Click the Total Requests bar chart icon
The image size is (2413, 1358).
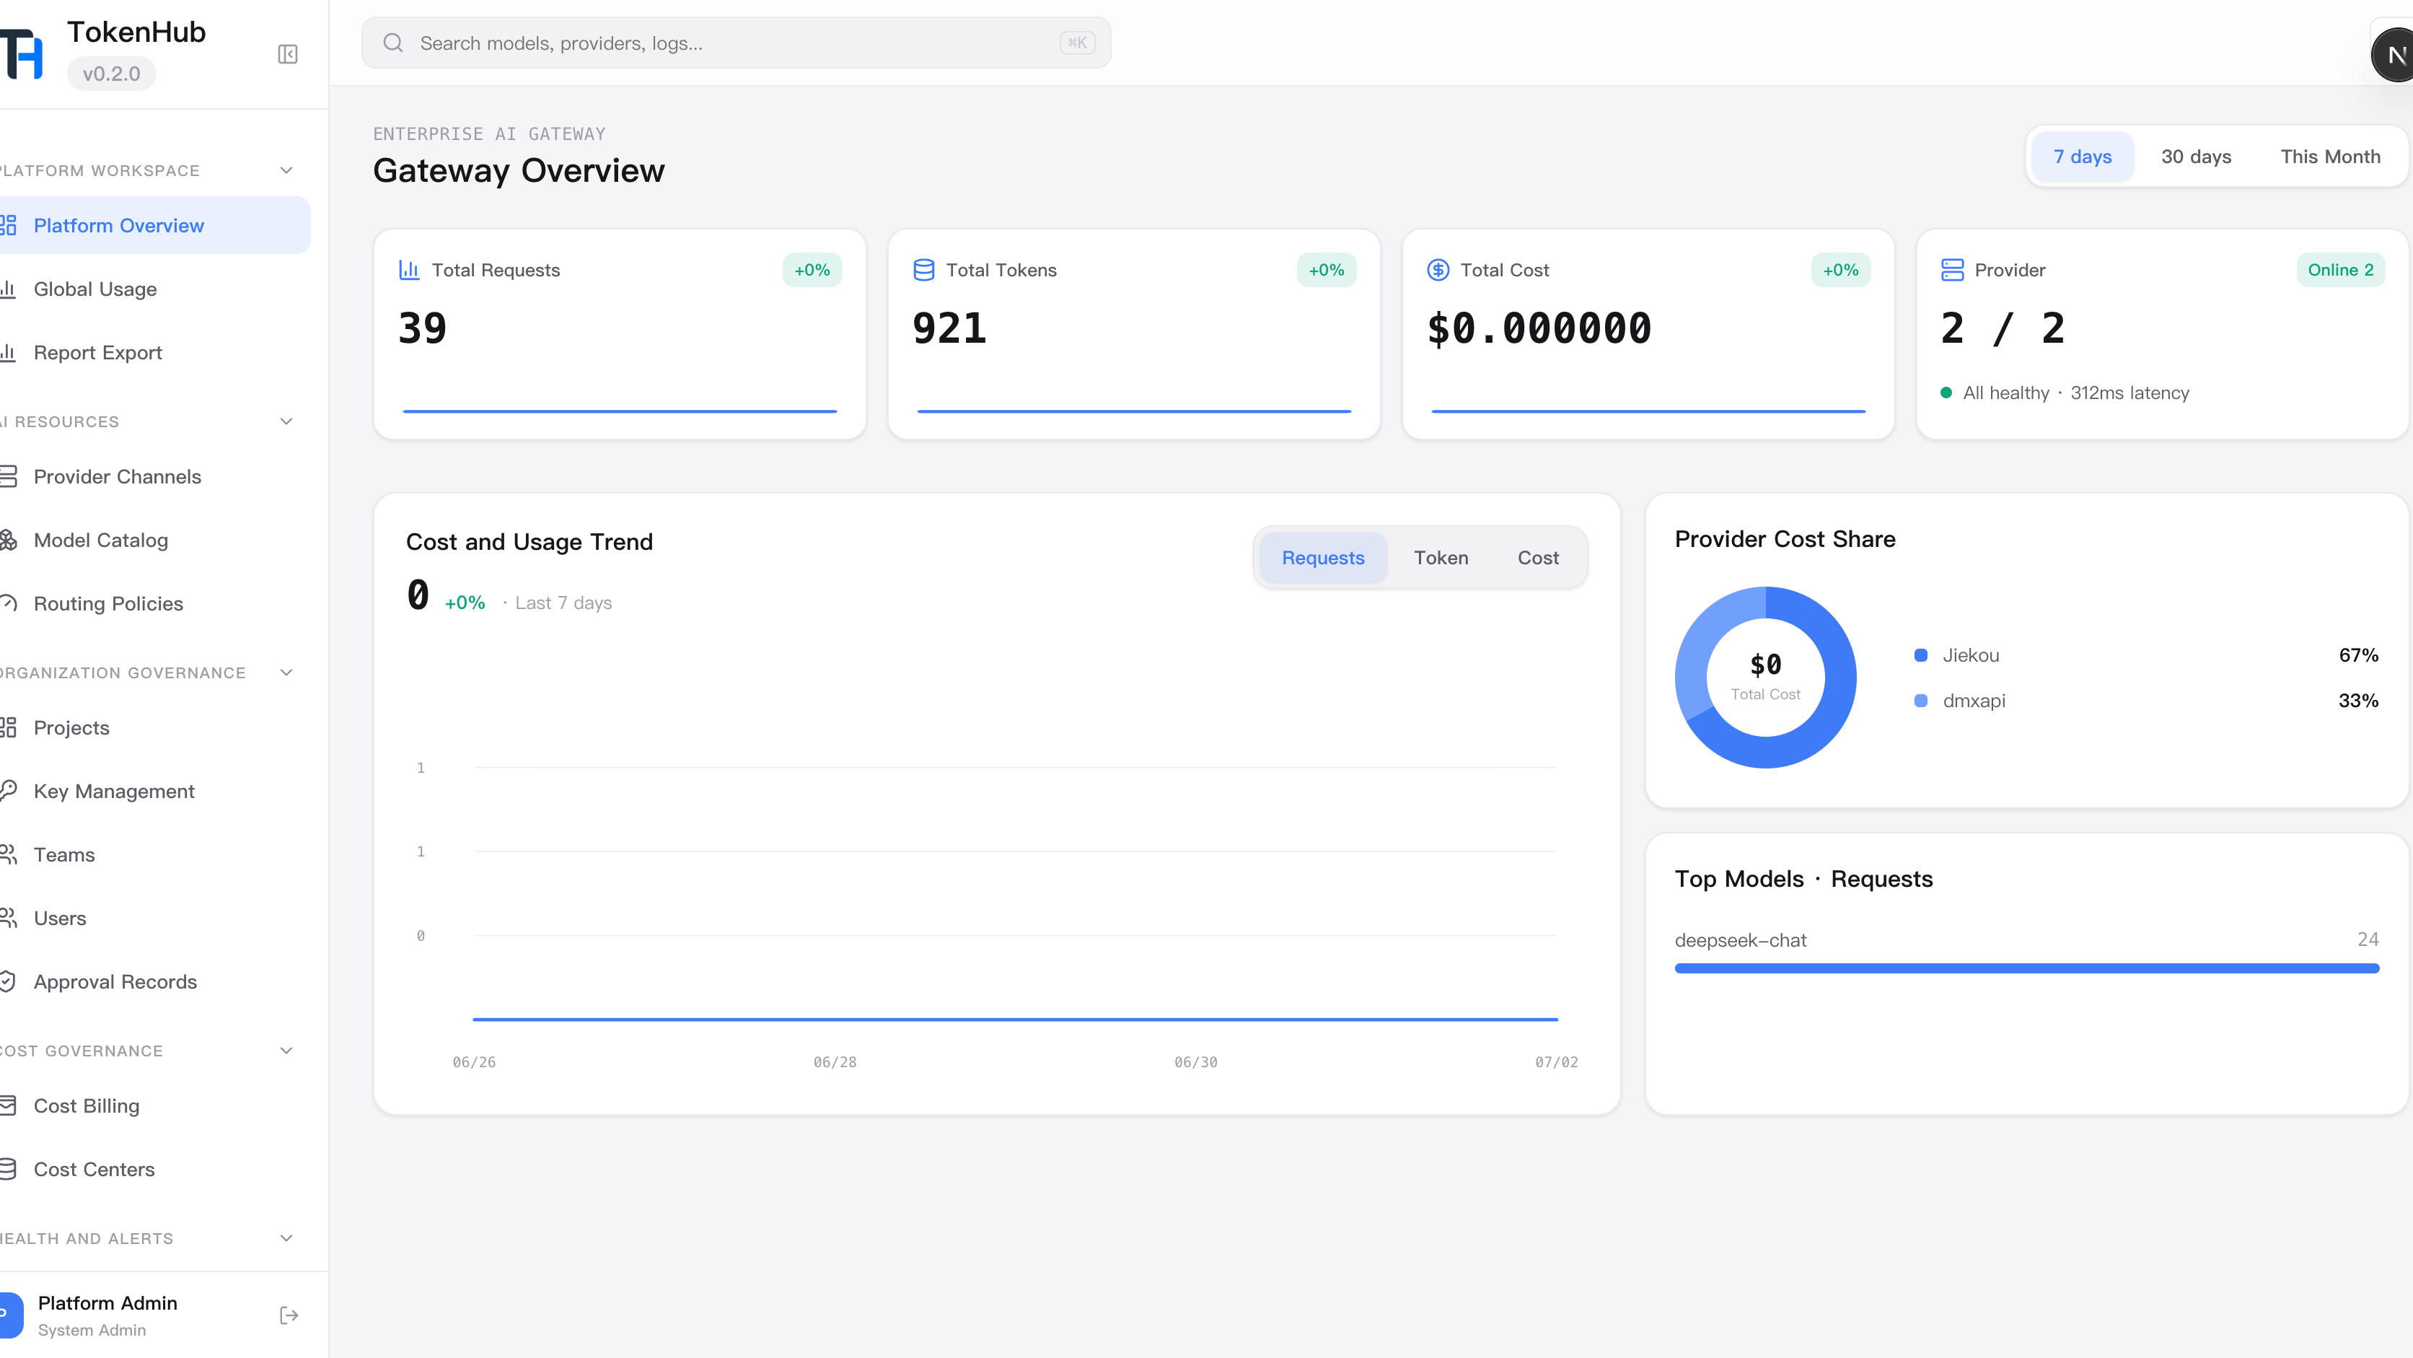pyautogui.click(x=409, y=270)
